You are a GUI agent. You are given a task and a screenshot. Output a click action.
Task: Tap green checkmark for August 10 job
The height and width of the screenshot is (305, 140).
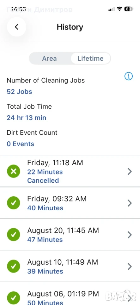[x=14, y=266]
